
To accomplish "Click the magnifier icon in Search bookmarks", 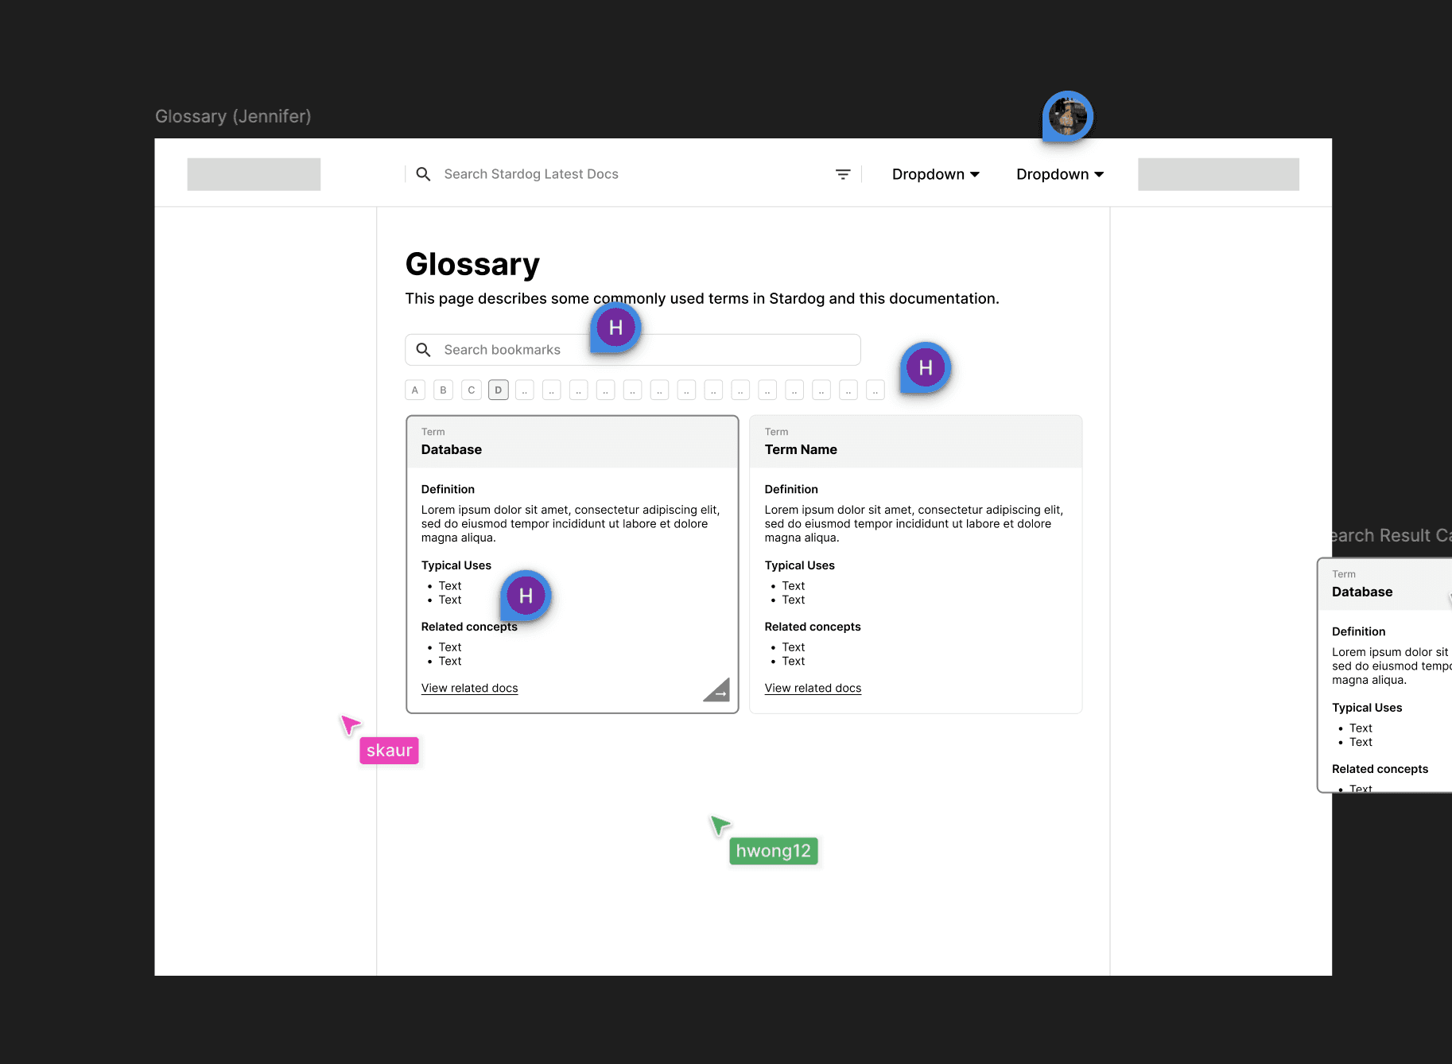I will point(423,350).
